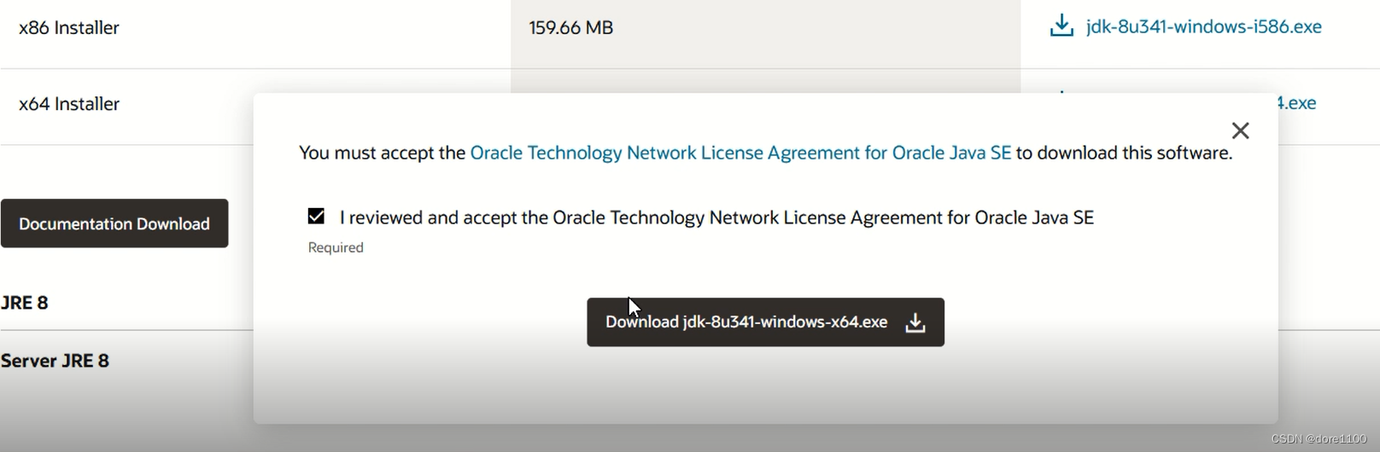
Task: Expand the Server JRE 8 section
Action: [x=56, y=361]
